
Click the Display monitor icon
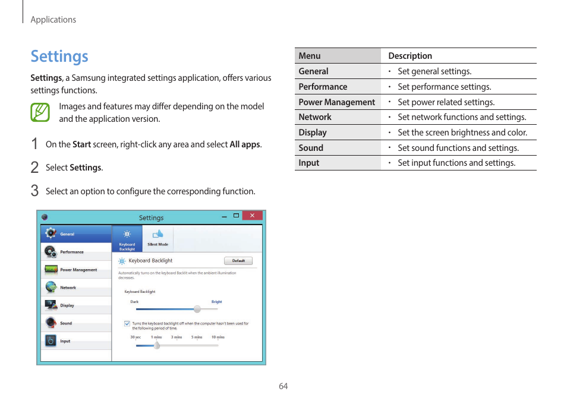coord(51,305)
